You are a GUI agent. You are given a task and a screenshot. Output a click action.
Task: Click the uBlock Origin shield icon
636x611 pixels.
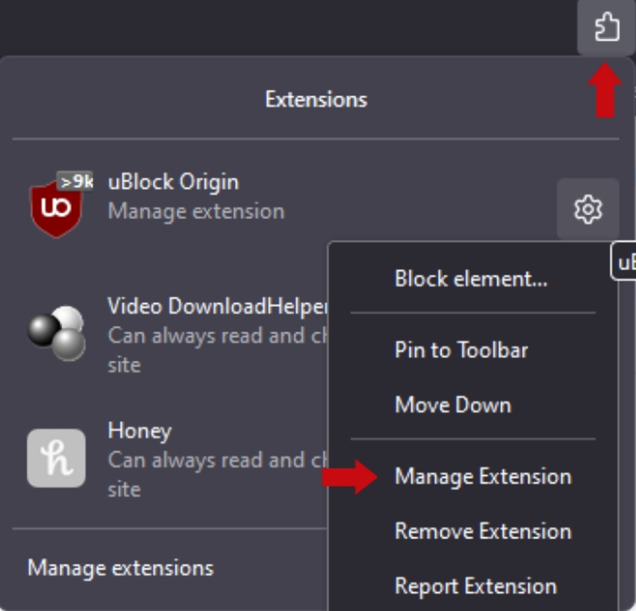(56, 209)
